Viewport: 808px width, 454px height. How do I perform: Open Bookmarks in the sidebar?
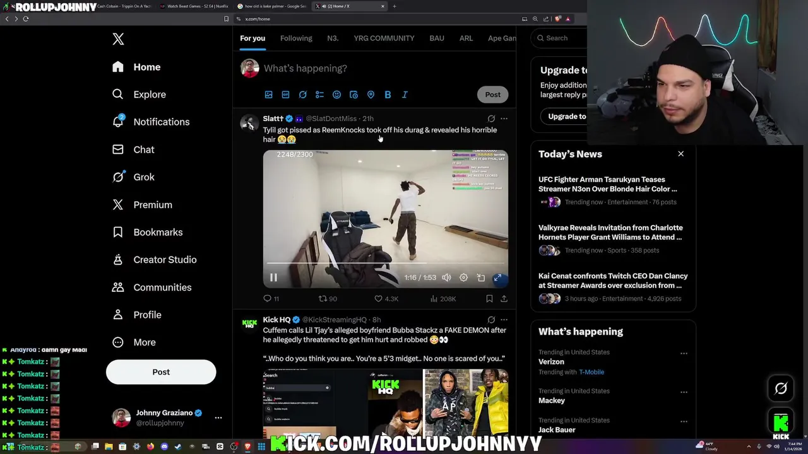147,232
